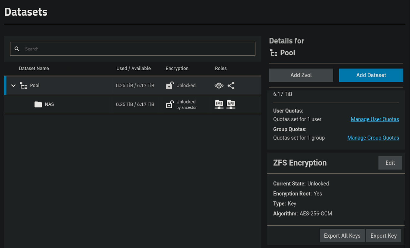Click the share icon on the Pool row
Image resolution: width=410 pixels, height=248 pixels.
(231, 85)
